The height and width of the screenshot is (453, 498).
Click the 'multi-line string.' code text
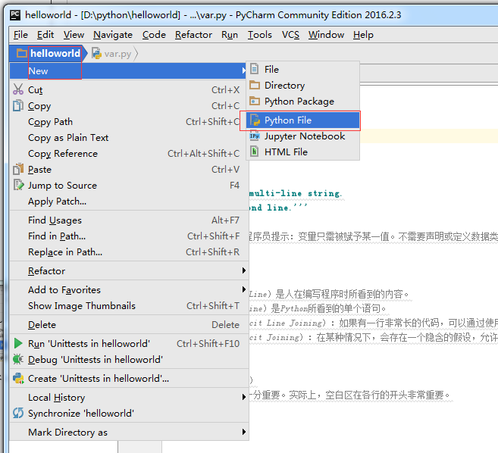coord(295,193)
